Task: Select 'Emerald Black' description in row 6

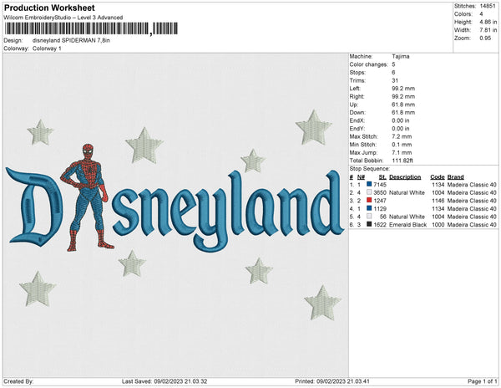Action: [x=408, y=225]
